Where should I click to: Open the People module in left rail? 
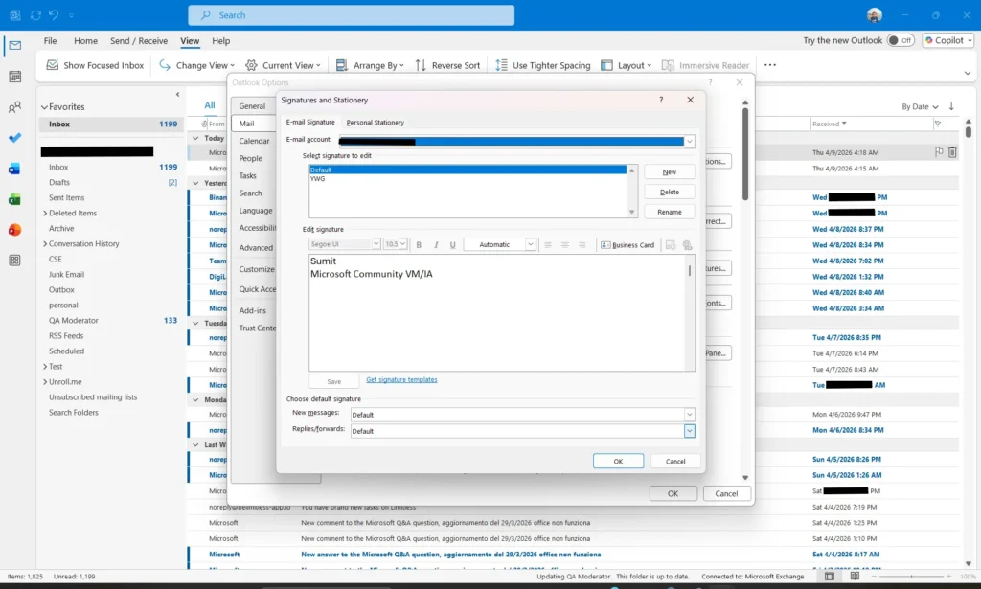pyautogui.click(x=15, y=107)
